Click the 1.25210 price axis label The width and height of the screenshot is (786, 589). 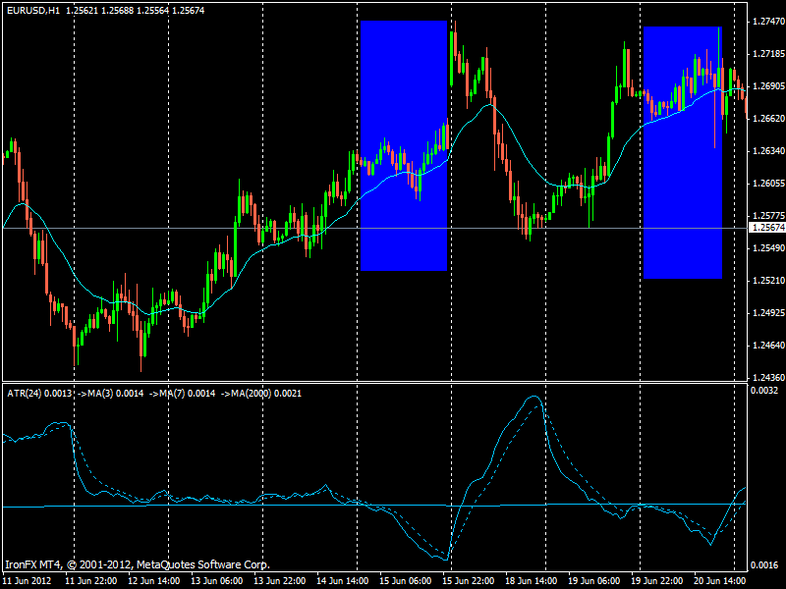pos(767,281)
